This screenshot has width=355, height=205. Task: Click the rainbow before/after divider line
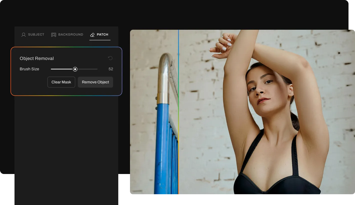[178, 112]
